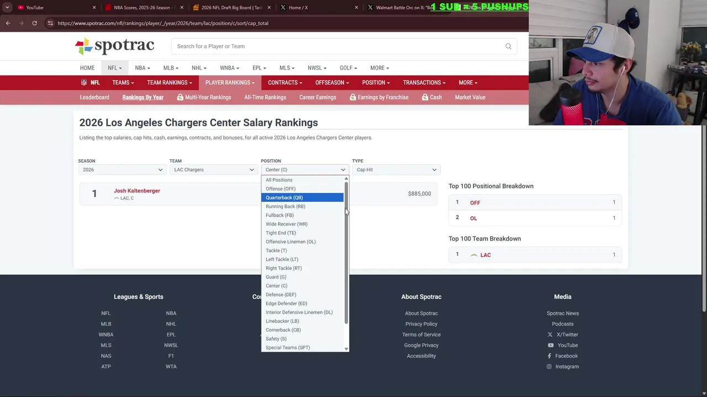The height and width of the screenshot is (397, 707).
Task: Click scroll-down arrow of position list
Action: (x=346, y=348)
